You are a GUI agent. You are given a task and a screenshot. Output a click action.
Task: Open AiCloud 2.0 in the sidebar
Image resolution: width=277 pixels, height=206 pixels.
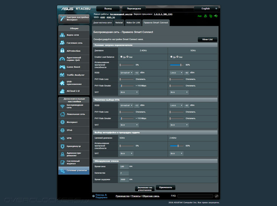point(73,91)
